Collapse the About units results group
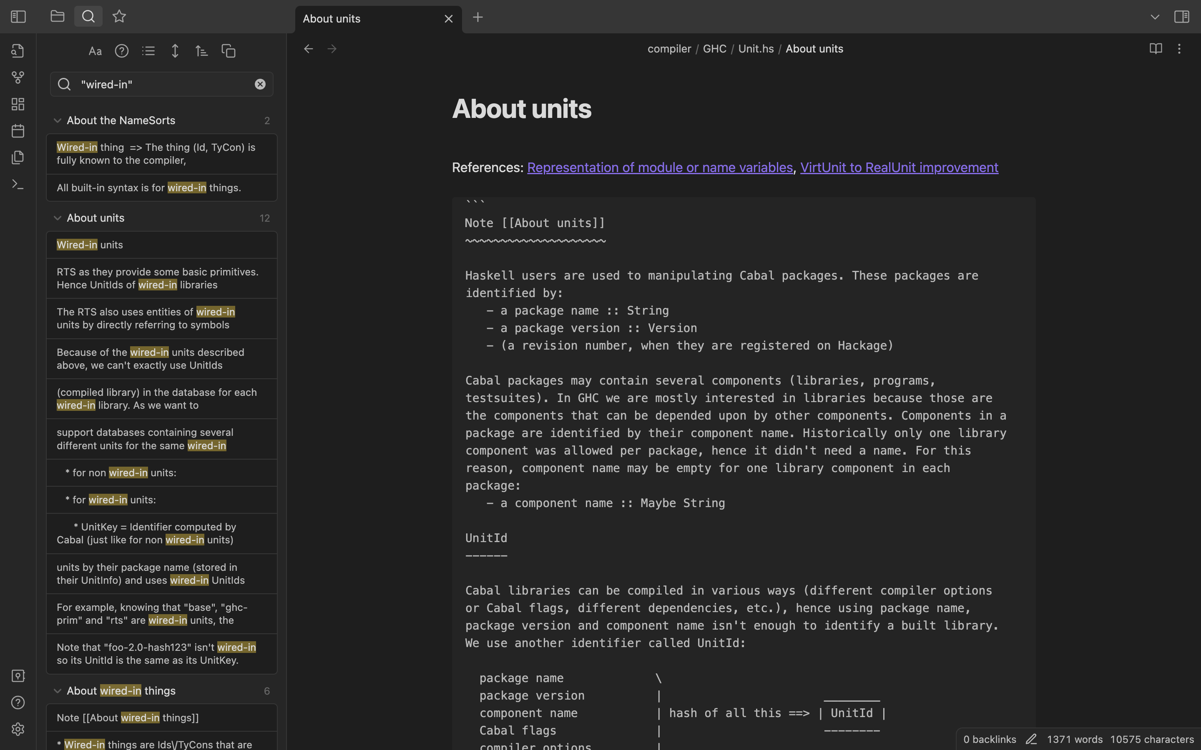 [58, 218]
